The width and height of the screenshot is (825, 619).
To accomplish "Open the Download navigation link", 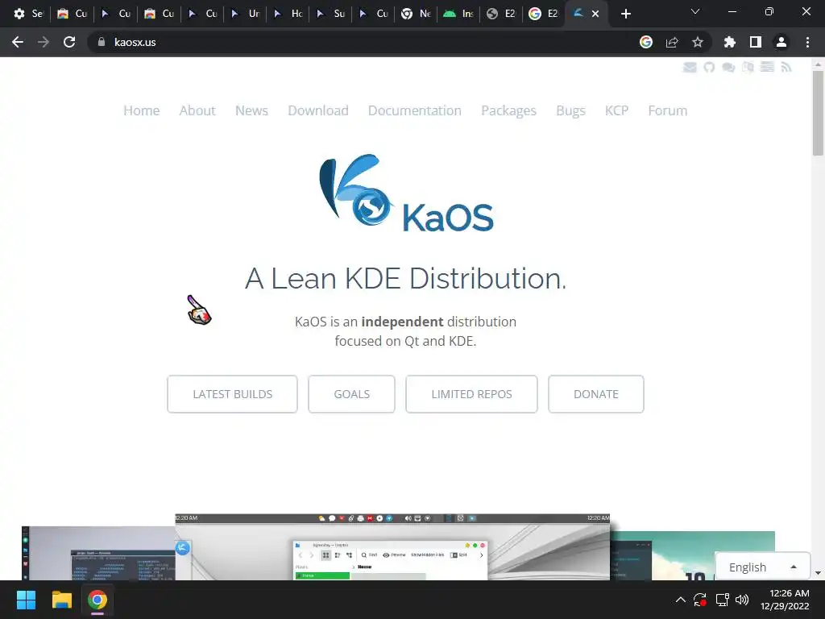I will [317, 110].
